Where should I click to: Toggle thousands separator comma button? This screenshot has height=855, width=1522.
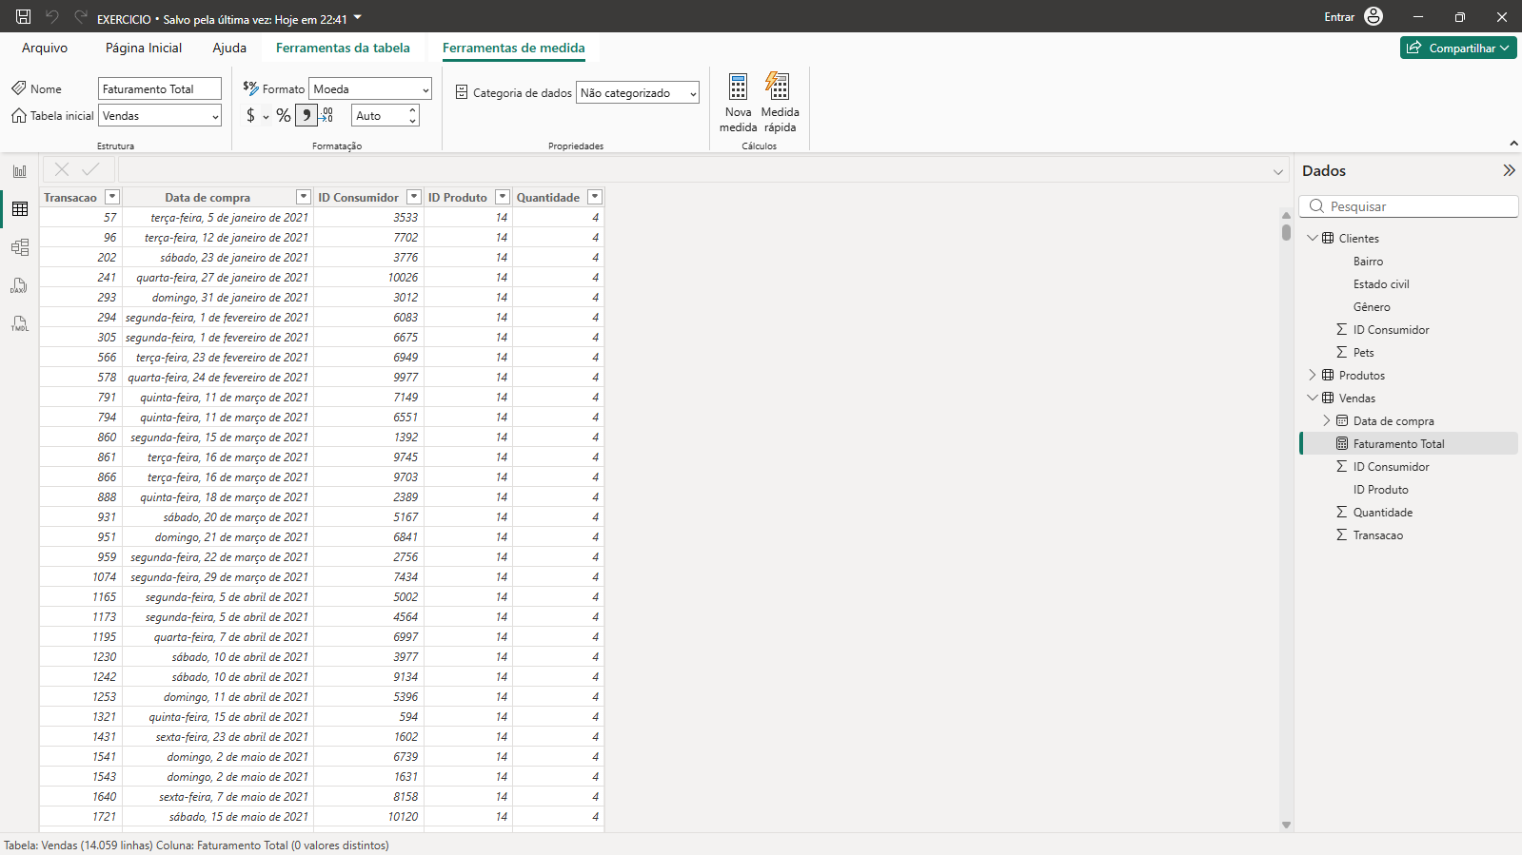(x=306, y=115)
